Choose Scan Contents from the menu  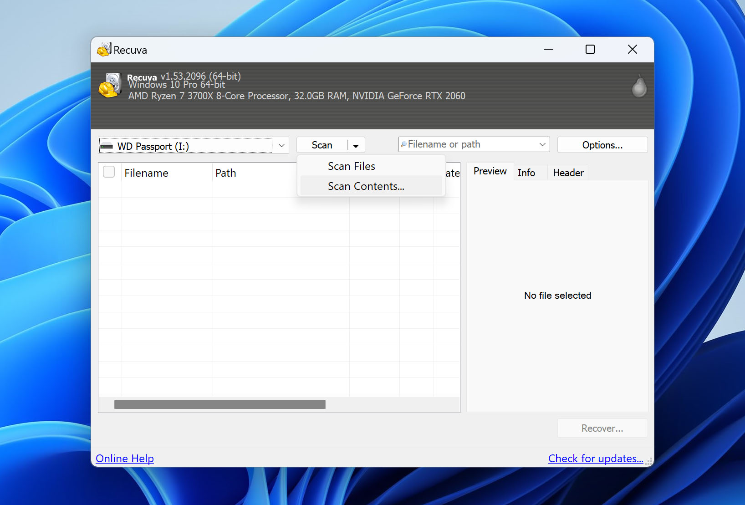(x=366, y=186)
